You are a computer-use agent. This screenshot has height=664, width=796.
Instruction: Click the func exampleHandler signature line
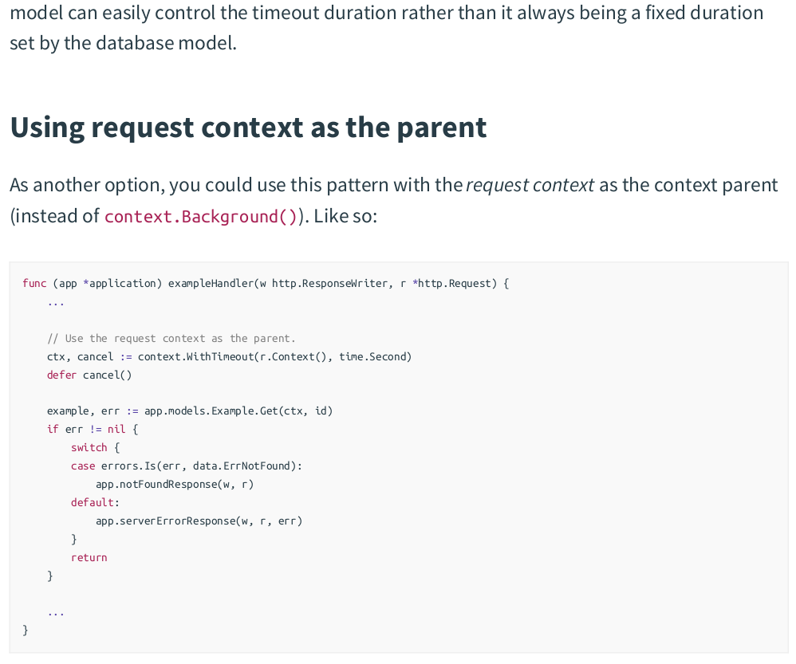click(265, 284)
